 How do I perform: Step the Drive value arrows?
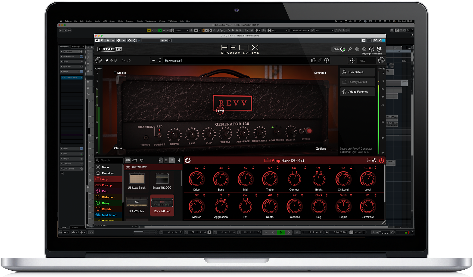pyautogui.click(x=204, y=168)
